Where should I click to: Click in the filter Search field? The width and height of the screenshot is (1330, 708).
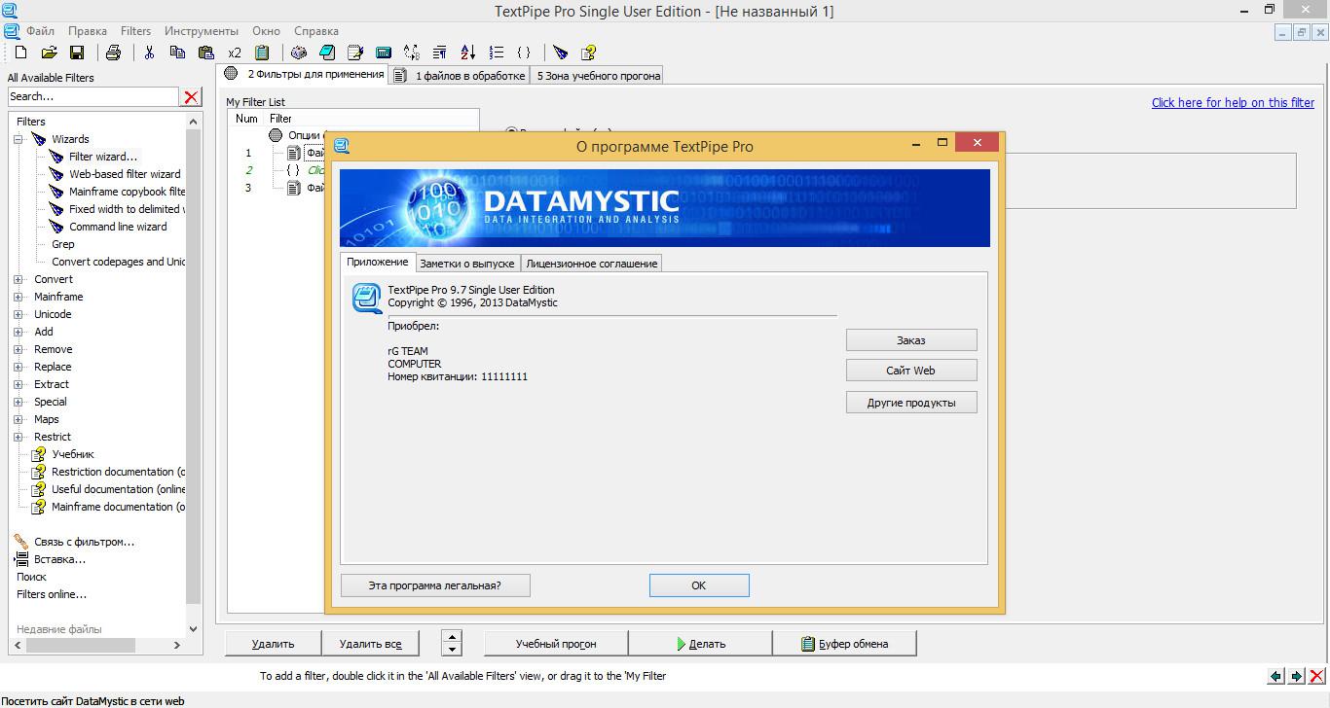pyautogui.click(x=93, y=96)
